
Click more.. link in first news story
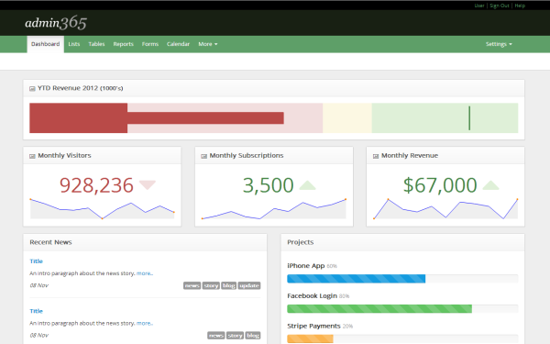145,273
